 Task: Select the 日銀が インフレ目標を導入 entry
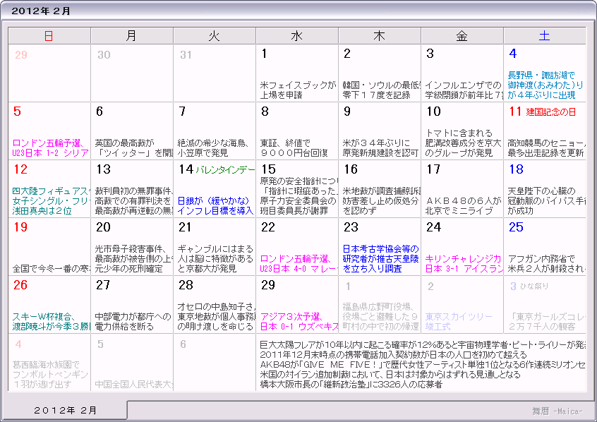click(215, 205)
